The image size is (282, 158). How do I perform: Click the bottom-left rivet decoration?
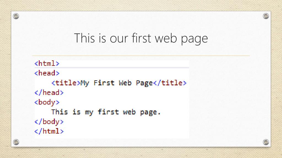(16, 142)
